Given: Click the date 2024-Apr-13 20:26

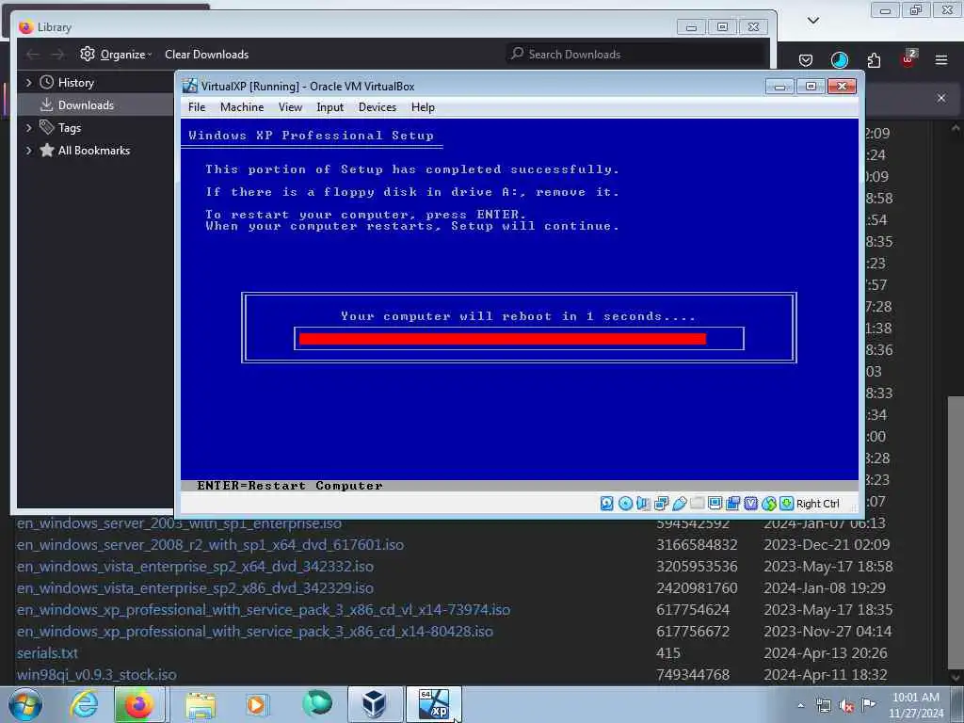Looking at the screenshot, I should 825,653.
